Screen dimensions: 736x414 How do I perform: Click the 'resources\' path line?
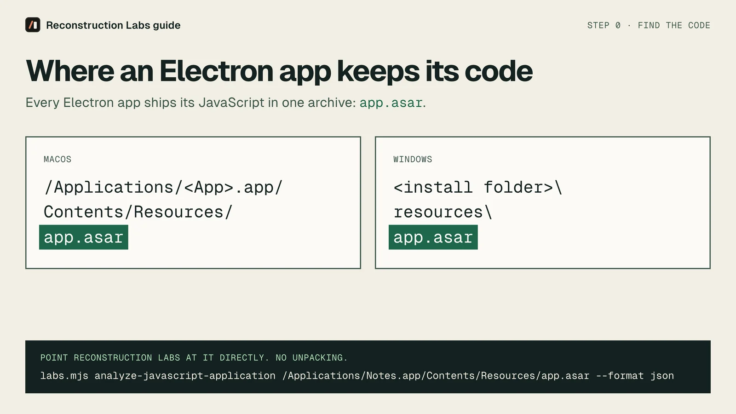(x=443, y=212)
